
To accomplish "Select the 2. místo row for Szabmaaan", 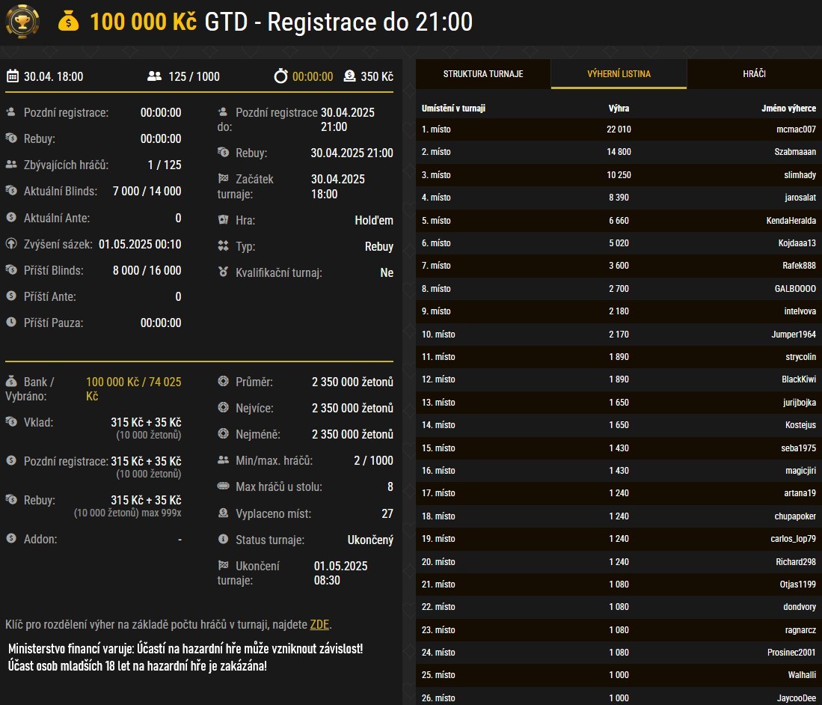I will pyautogui.click(x=618, y=152).
